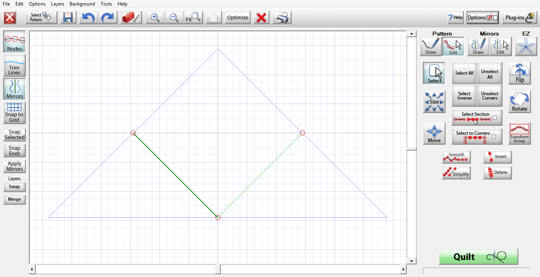Click Select Inverse button
Screen dimensions: 540x277
click(464, 96)
